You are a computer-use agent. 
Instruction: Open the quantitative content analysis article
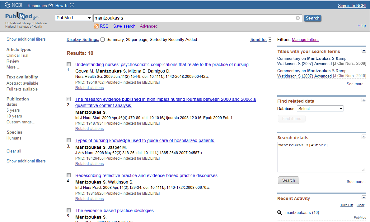coord(166,102)
